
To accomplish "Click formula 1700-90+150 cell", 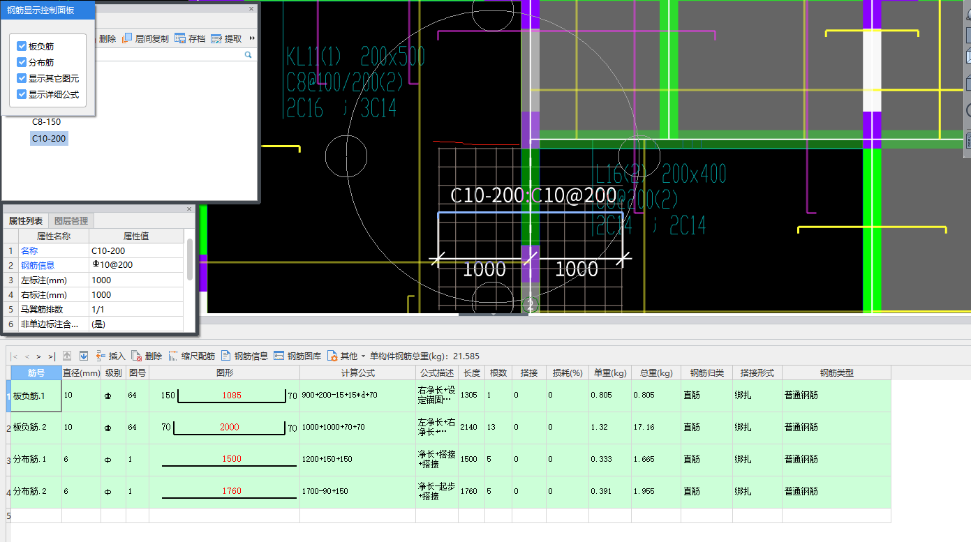I will click(358, 492).
